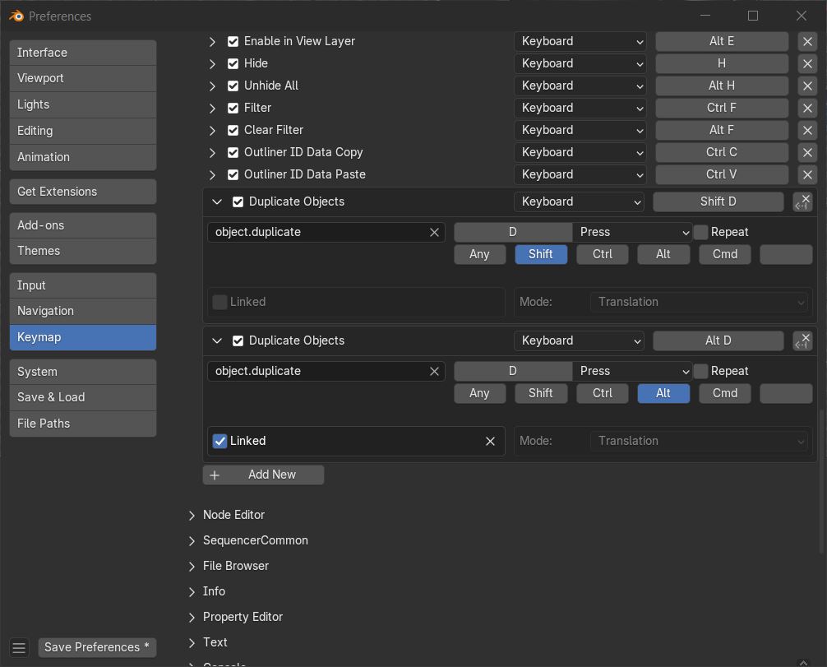Remove the Outliner ID Data Paste item

[807, 174]
